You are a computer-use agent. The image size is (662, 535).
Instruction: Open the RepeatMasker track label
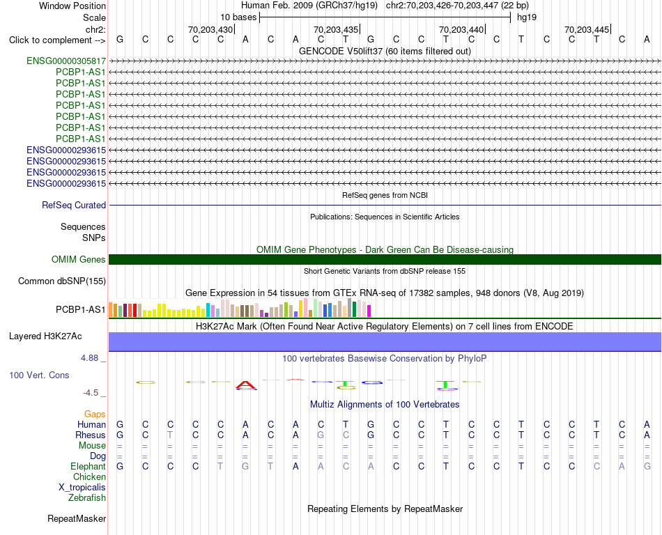(x=77, y=518)
